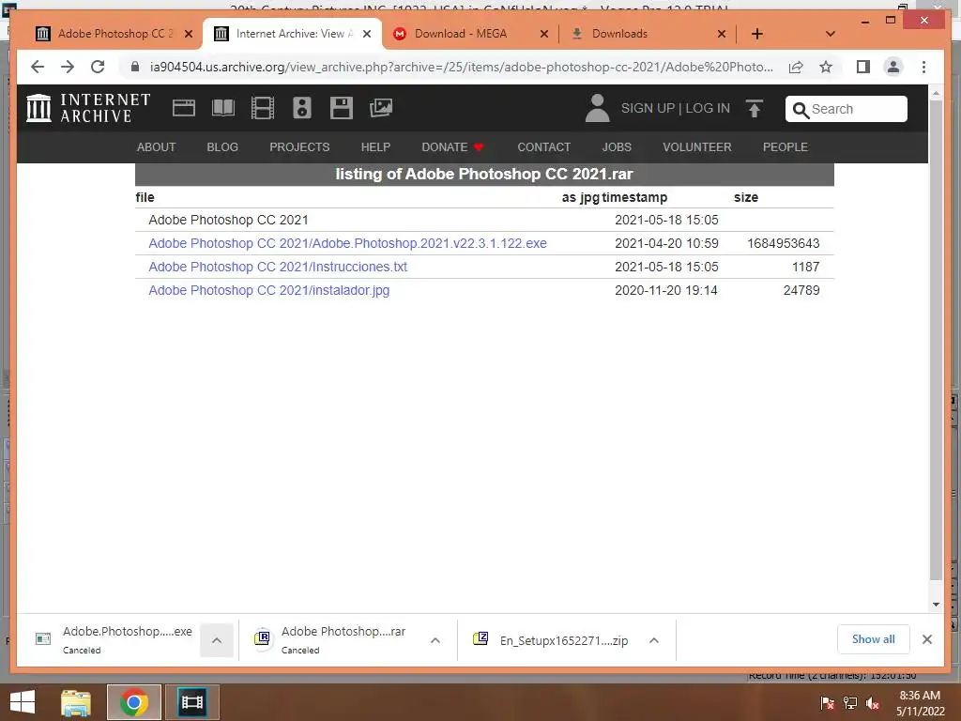
Task: Open the instalador.jpg file link
Action: 269,290
